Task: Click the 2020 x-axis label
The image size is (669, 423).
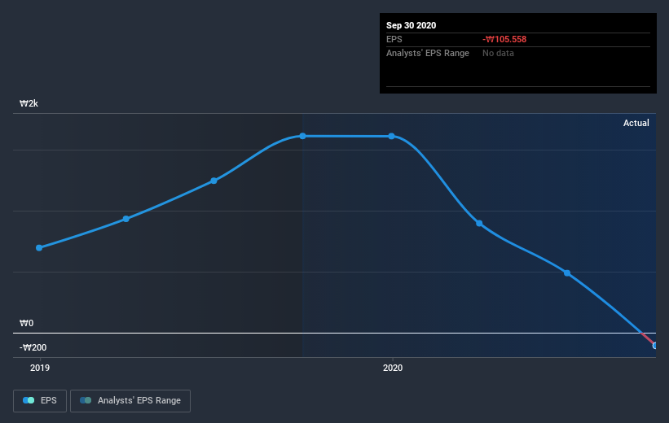Action: [393, 368]
